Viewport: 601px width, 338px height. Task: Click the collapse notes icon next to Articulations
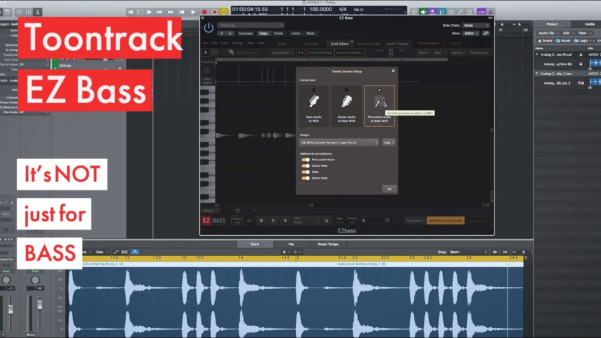(x=300, y=53)
